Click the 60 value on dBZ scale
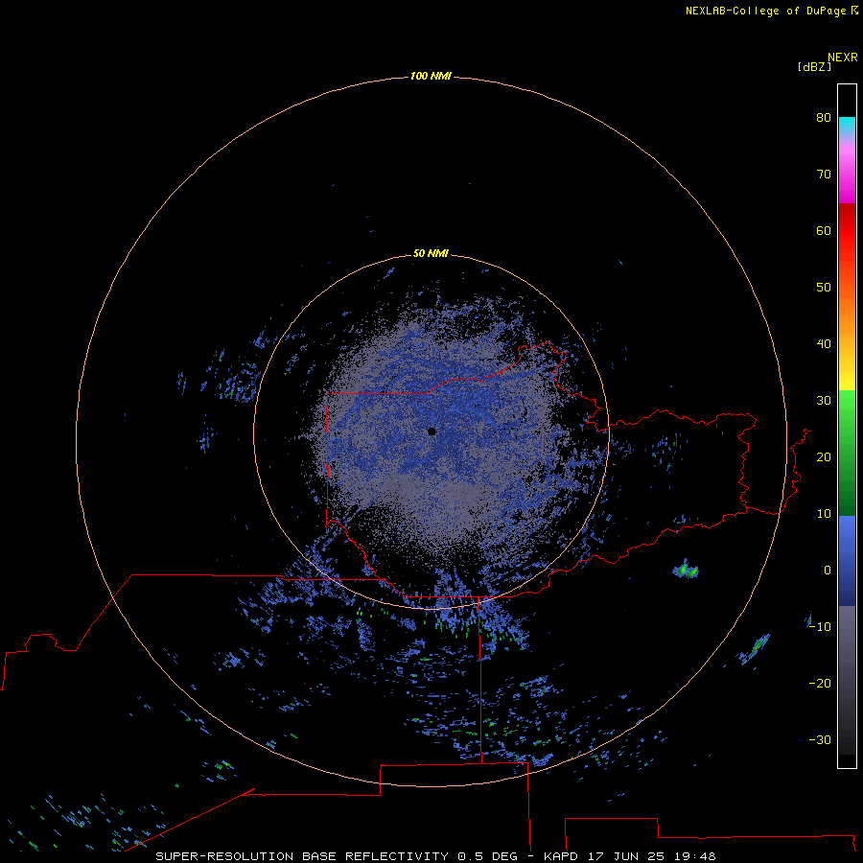The image size is (863, 863). pyautogui.click(x=824, y=231)
